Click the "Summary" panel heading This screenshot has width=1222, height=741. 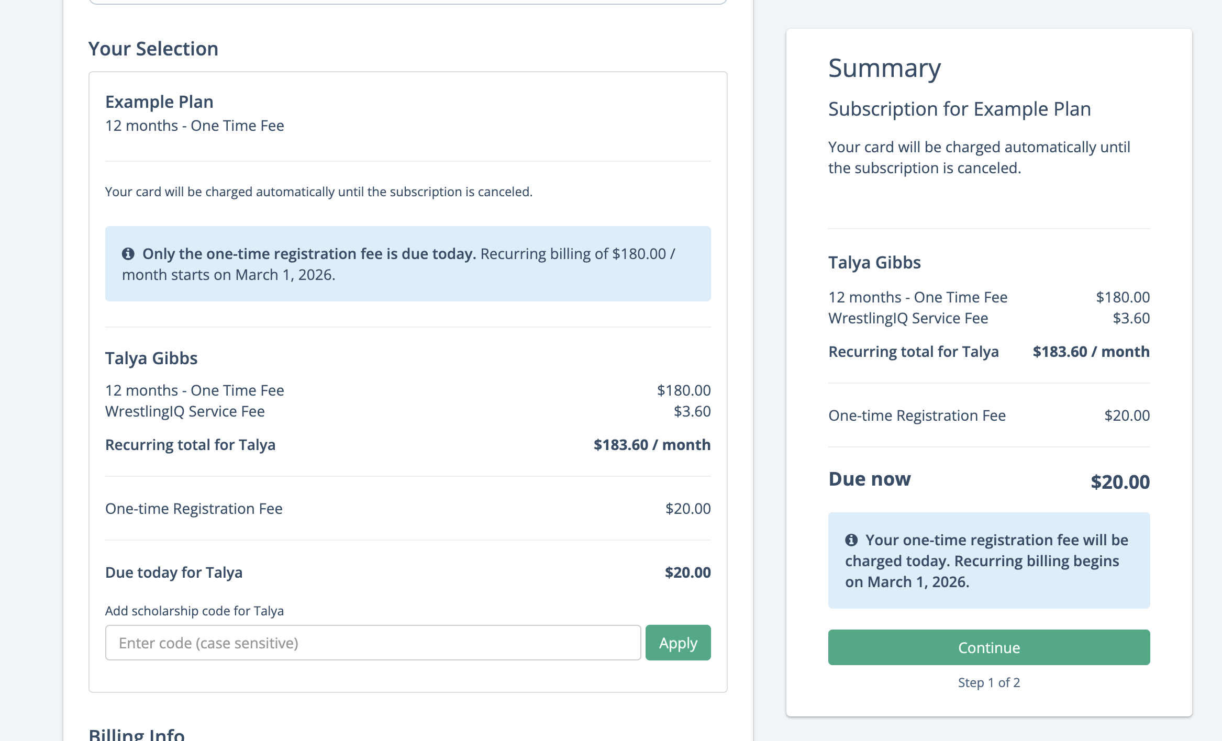(x=884, y=69)
